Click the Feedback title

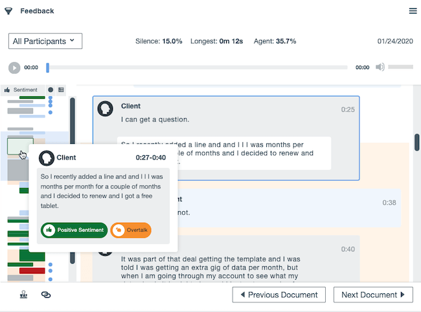pyautogui.click(x=37, y=11)
